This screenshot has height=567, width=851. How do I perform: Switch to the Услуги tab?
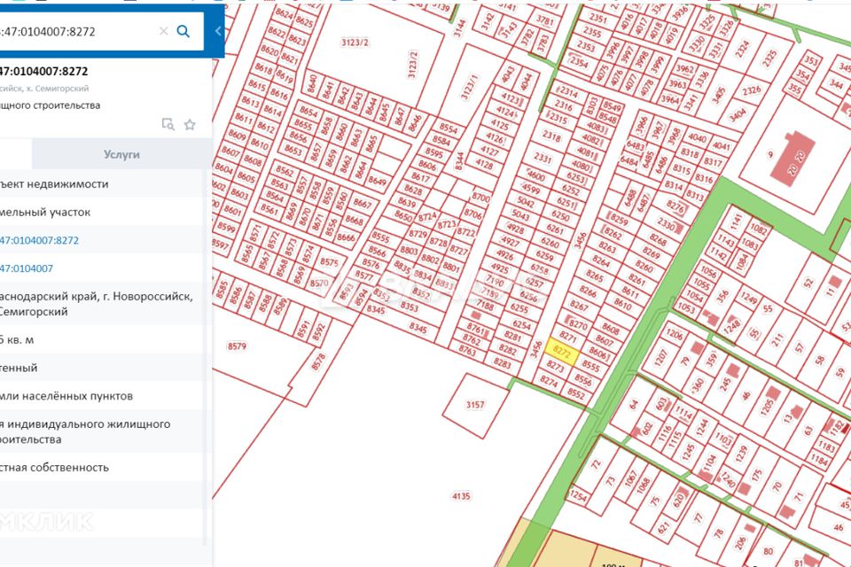(121, 154)
